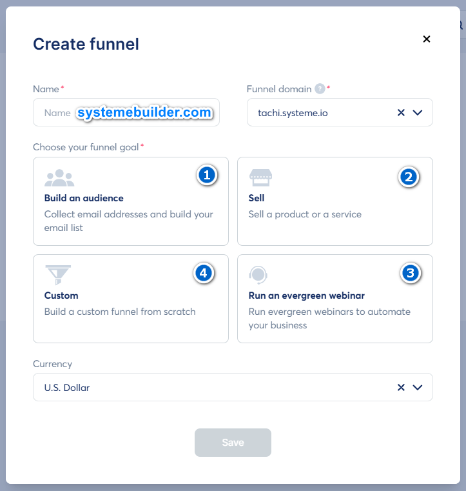The height and width of the screenshot is (491, 466).
Task: Click the Funnel domain help icon
Action: 320,89
